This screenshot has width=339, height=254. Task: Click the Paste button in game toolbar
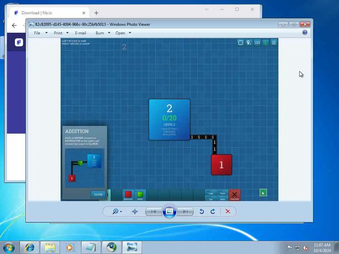click(x=222, y=192)
